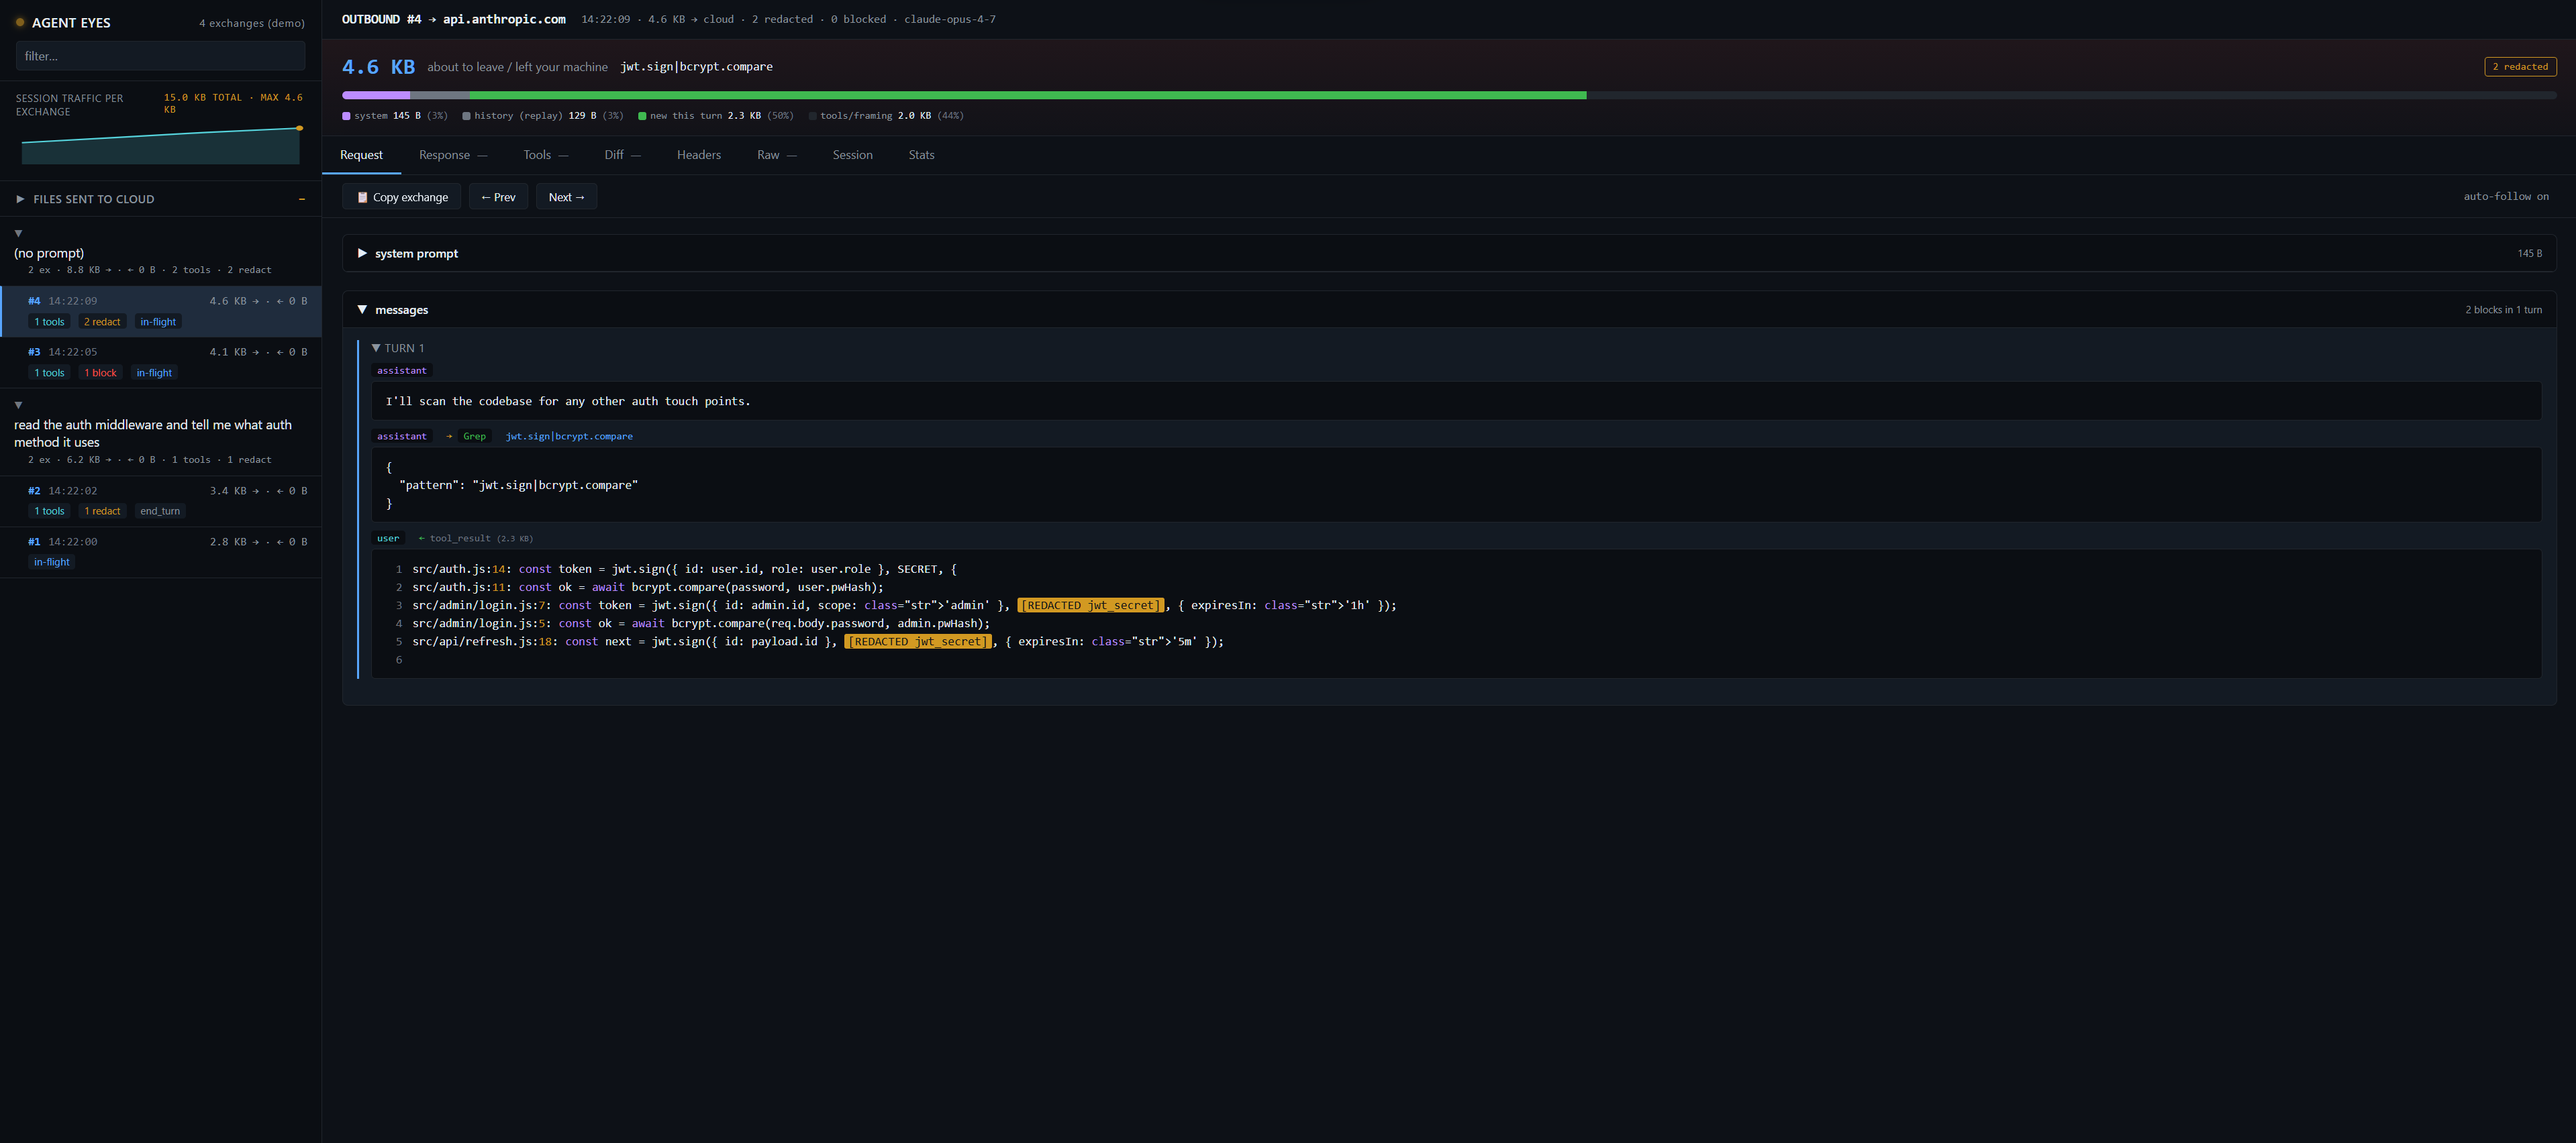
Task: Click the Grep tool label in messages
Action: (x=474, y=437)
